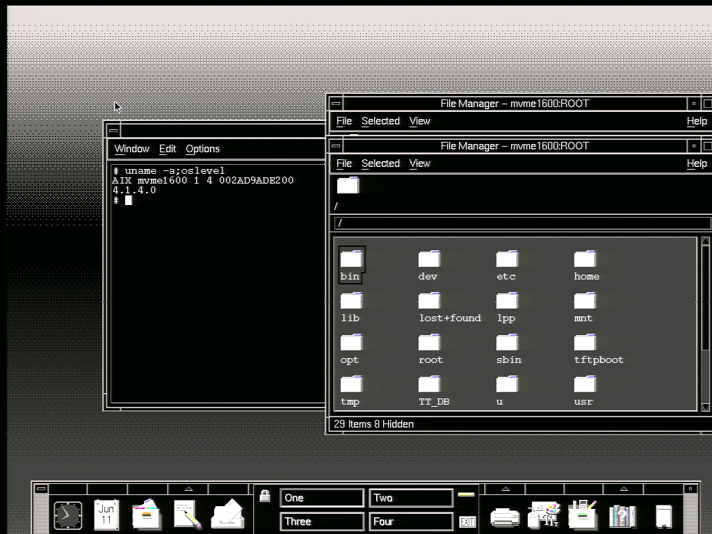Screen dimensions: 712x534
Task: Select the mnt folder icon
Action: [x=585, y=300]
